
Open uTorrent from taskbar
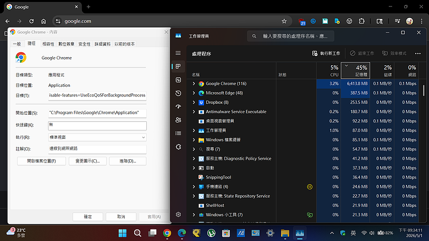(x=211, y=233)
